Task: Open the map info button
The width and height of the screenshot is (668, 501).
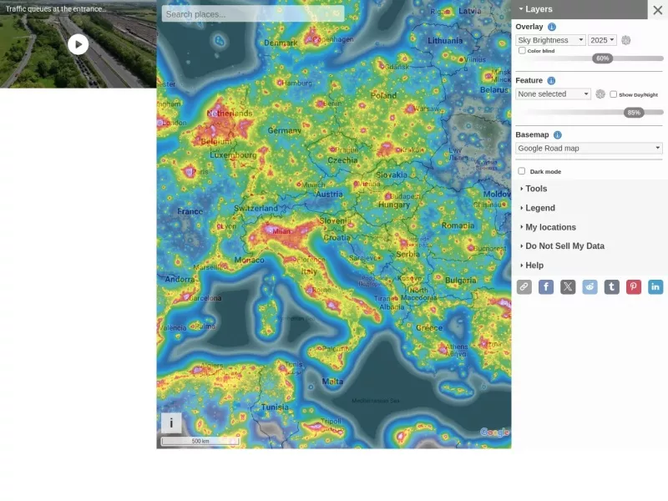Action: click(171, 423)
